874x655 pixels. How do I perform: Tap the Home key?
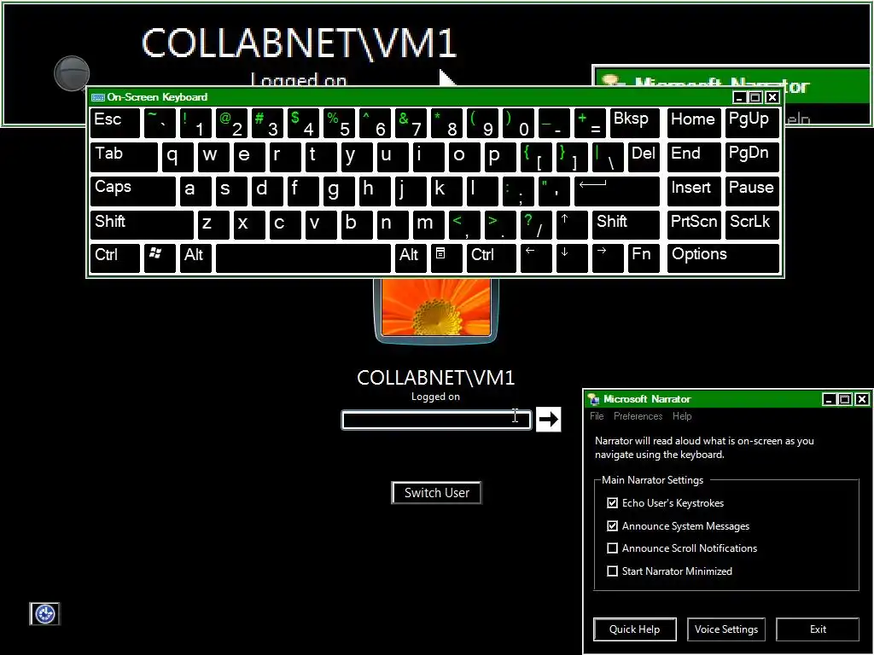(x=694, y=123)
